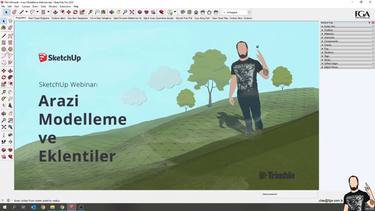Choose the Freehand tool in left toolbar
375x211 pixels.
click(10, 36)
